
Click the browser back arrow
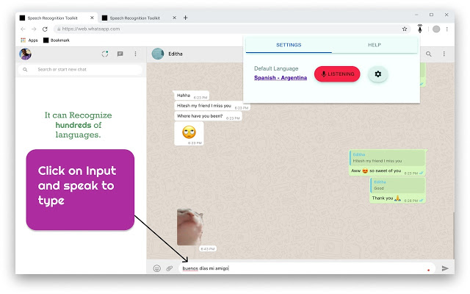click(x=23, y=29)
